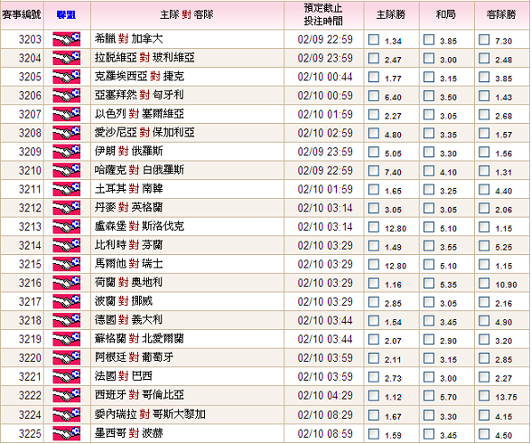Tick home win 1.59 for 墨西哥 對 波赫

pos(374,434)
